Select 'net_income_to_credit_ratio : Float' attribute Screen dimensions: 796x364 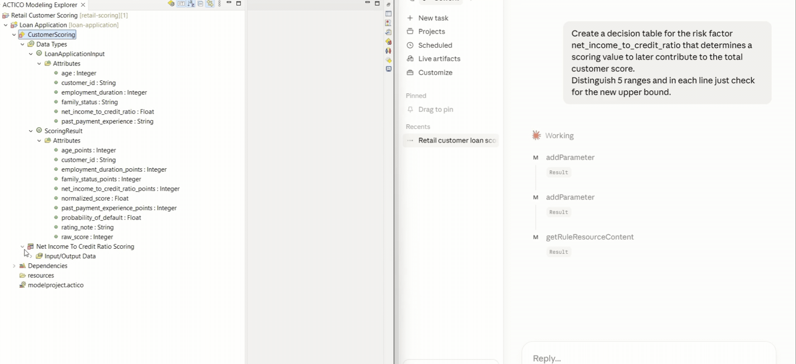coord(108,112)
